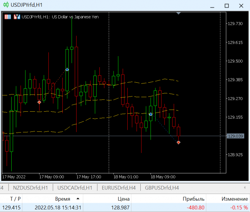Click the 129.039 current price label

tap(236, 136)
